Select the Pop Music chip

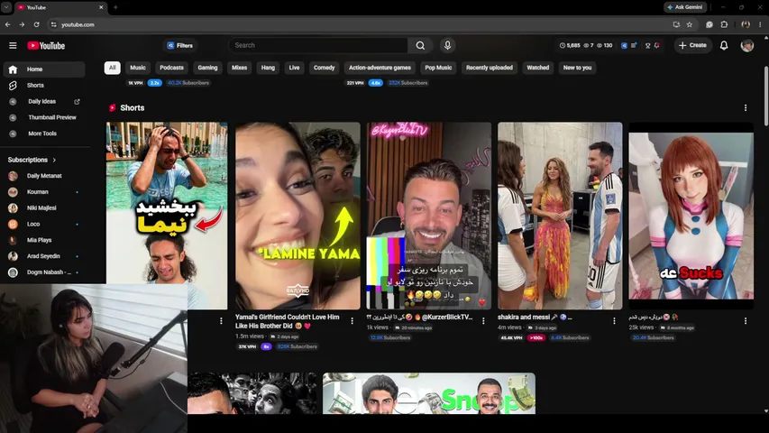coord(438,68)
